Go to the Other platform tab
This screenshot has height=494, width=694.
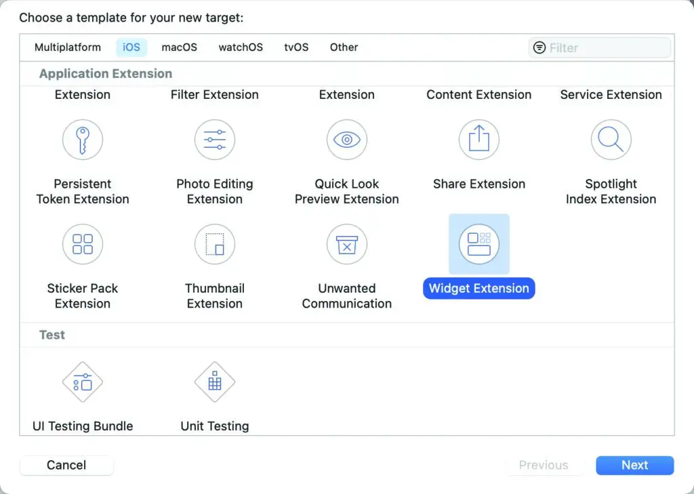(344, 47)
